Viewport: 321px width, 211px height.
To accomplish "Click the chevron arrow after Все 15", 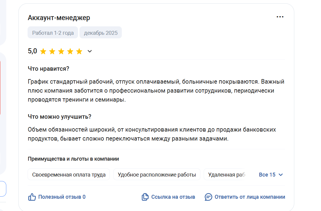I will (x=281, y=175).
